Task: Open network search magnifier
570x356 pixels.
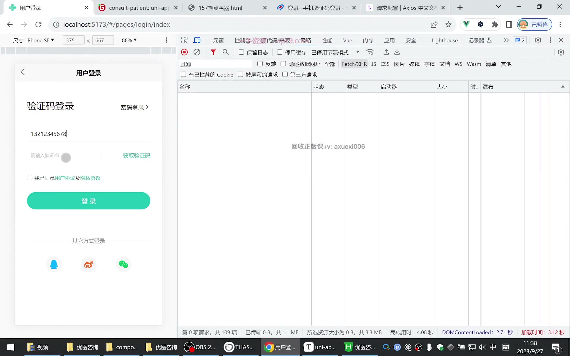Action: tap(226, 52)
